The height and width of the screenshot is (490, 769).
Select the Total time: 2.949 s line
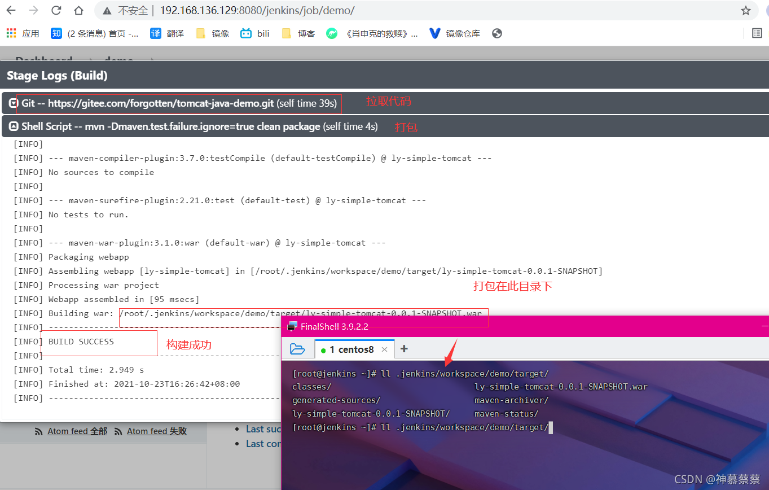(78, 370)
